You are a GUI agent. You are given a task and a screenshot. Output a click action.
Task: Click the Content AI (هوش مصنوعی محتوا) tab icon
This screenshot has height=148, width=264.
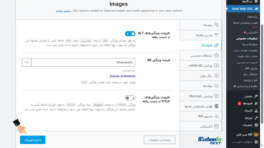click(216, 106)
